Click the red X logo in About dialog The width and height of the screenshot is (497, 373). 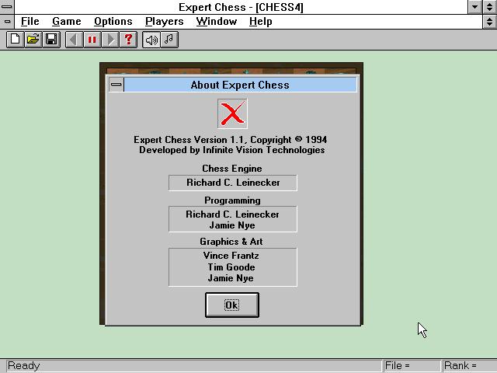[232, 113]
